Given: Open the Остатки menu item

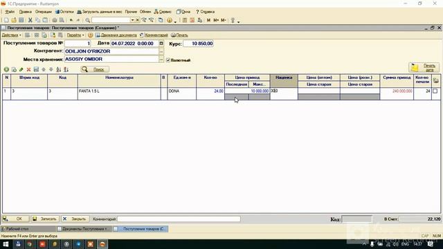Looking at the screenshot, I should (64, 12).
